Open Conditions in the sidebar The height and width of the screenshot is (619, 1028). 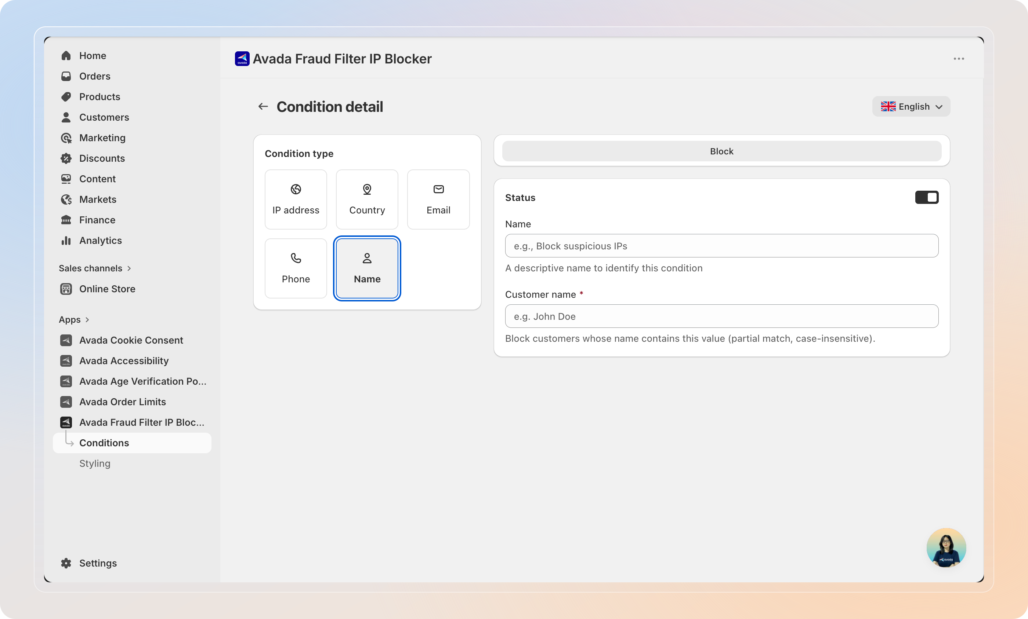[x=132, y=443]
